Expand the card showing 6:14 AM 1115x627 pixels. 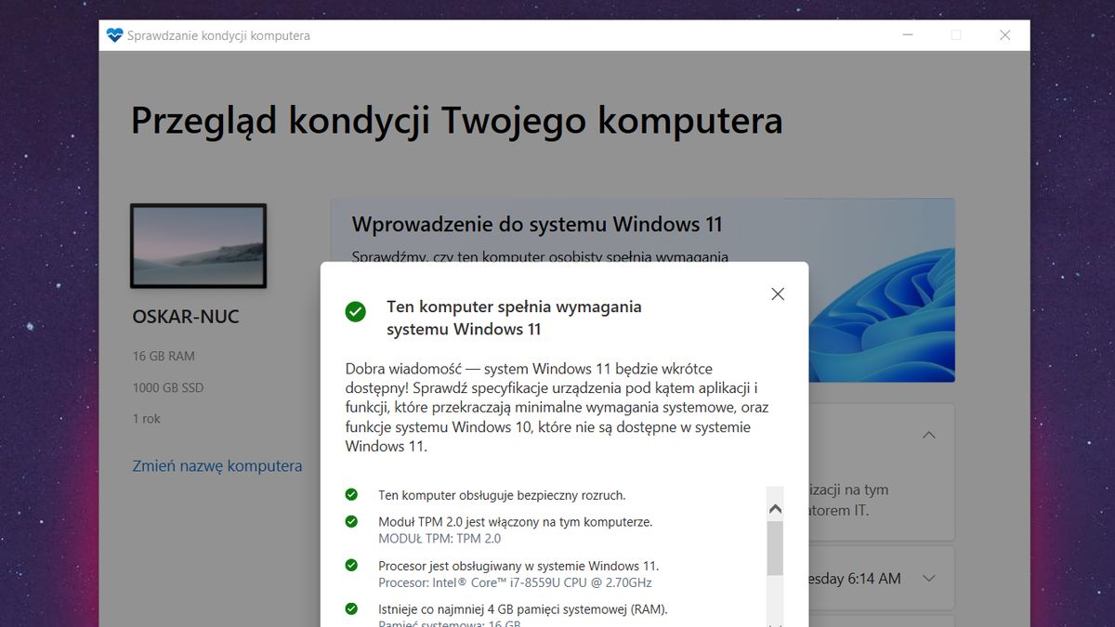point(928,578)
